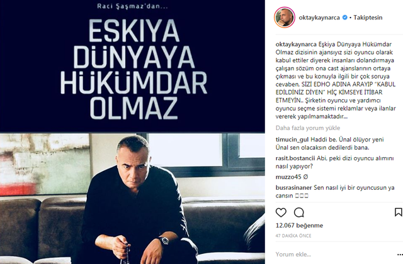Click the 47 DAKİKA ÖNCE timestamp
Image resolution: width=403 pixels, height=264 pixels.
click(293, 236)
